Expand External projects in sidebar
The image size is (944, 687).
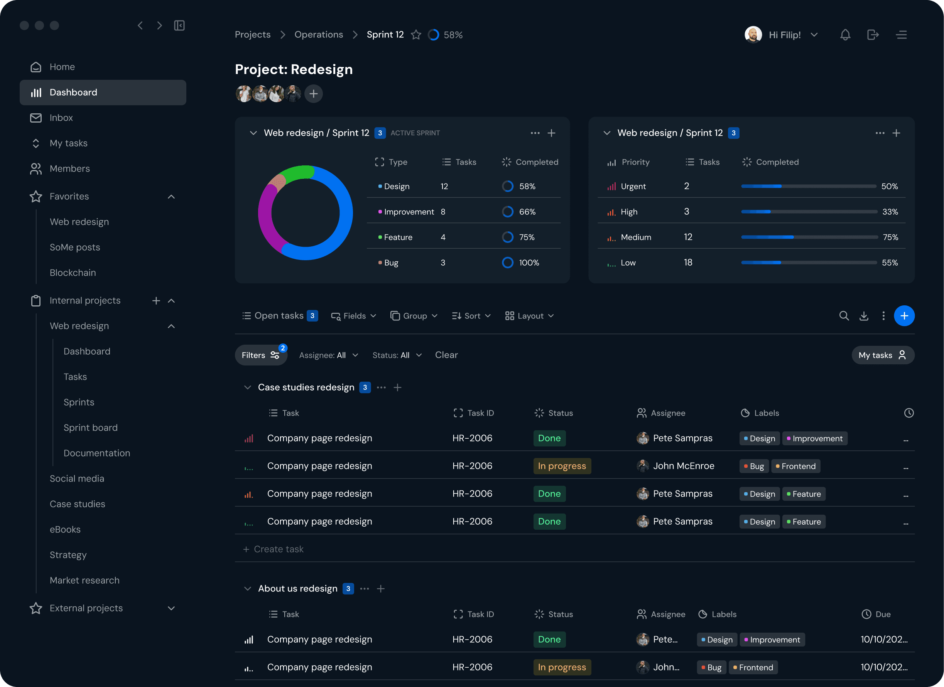[x=171, y=608]
